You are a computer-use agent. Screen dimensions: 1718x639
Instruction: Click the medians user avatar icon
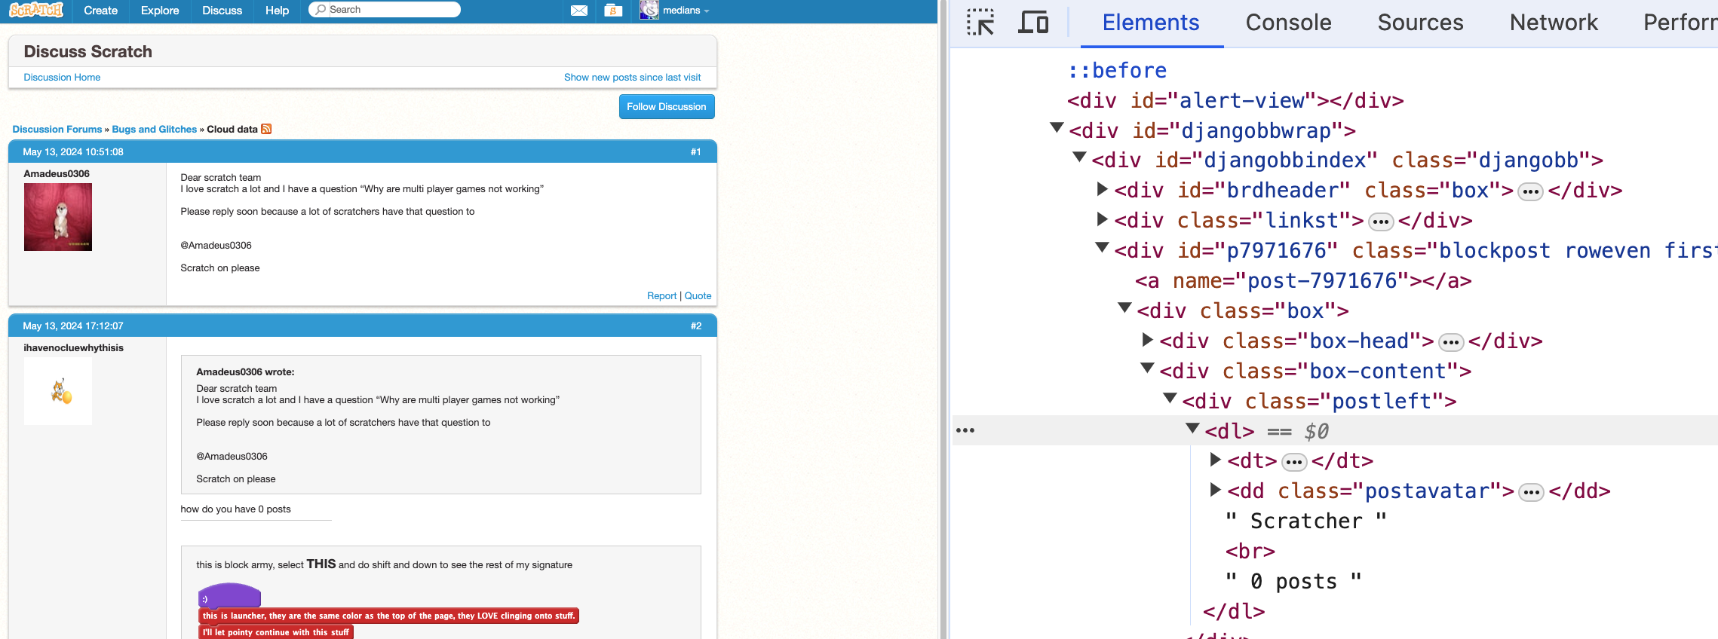click(x=649, y=10)
